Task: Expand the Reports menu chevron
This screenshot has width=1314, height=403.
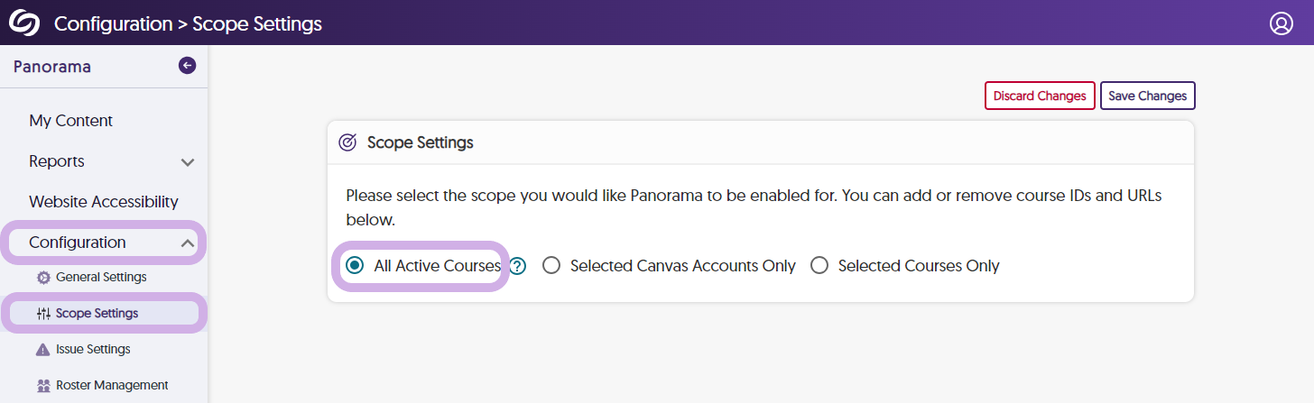Action: pyautogui.click(x=188, y=162)
